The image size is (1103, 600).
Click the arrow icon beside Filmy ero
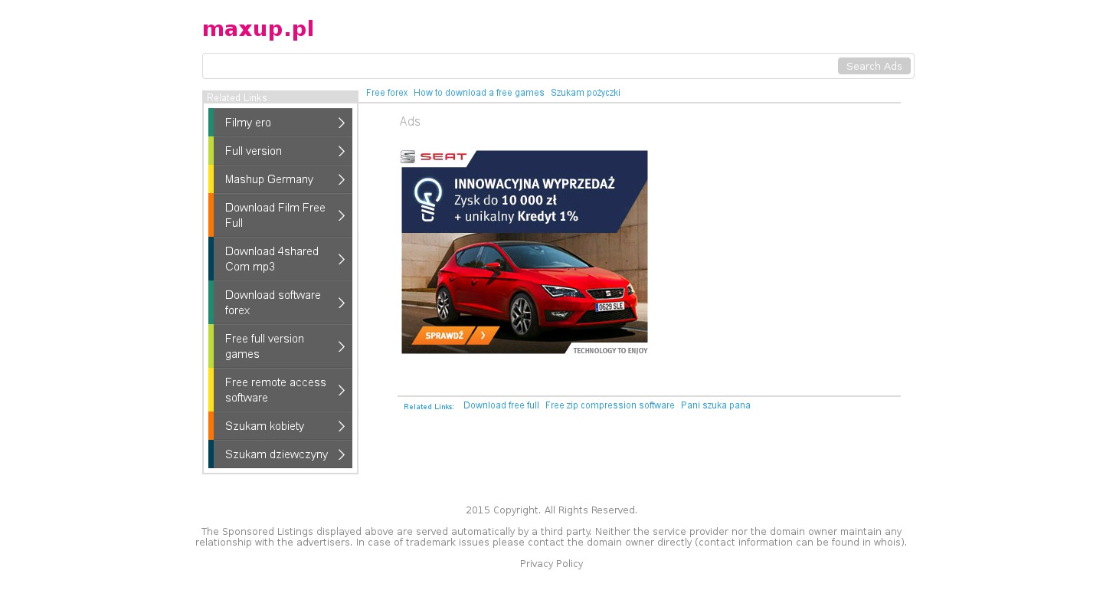pyautogui.click(x=342, y=123)
